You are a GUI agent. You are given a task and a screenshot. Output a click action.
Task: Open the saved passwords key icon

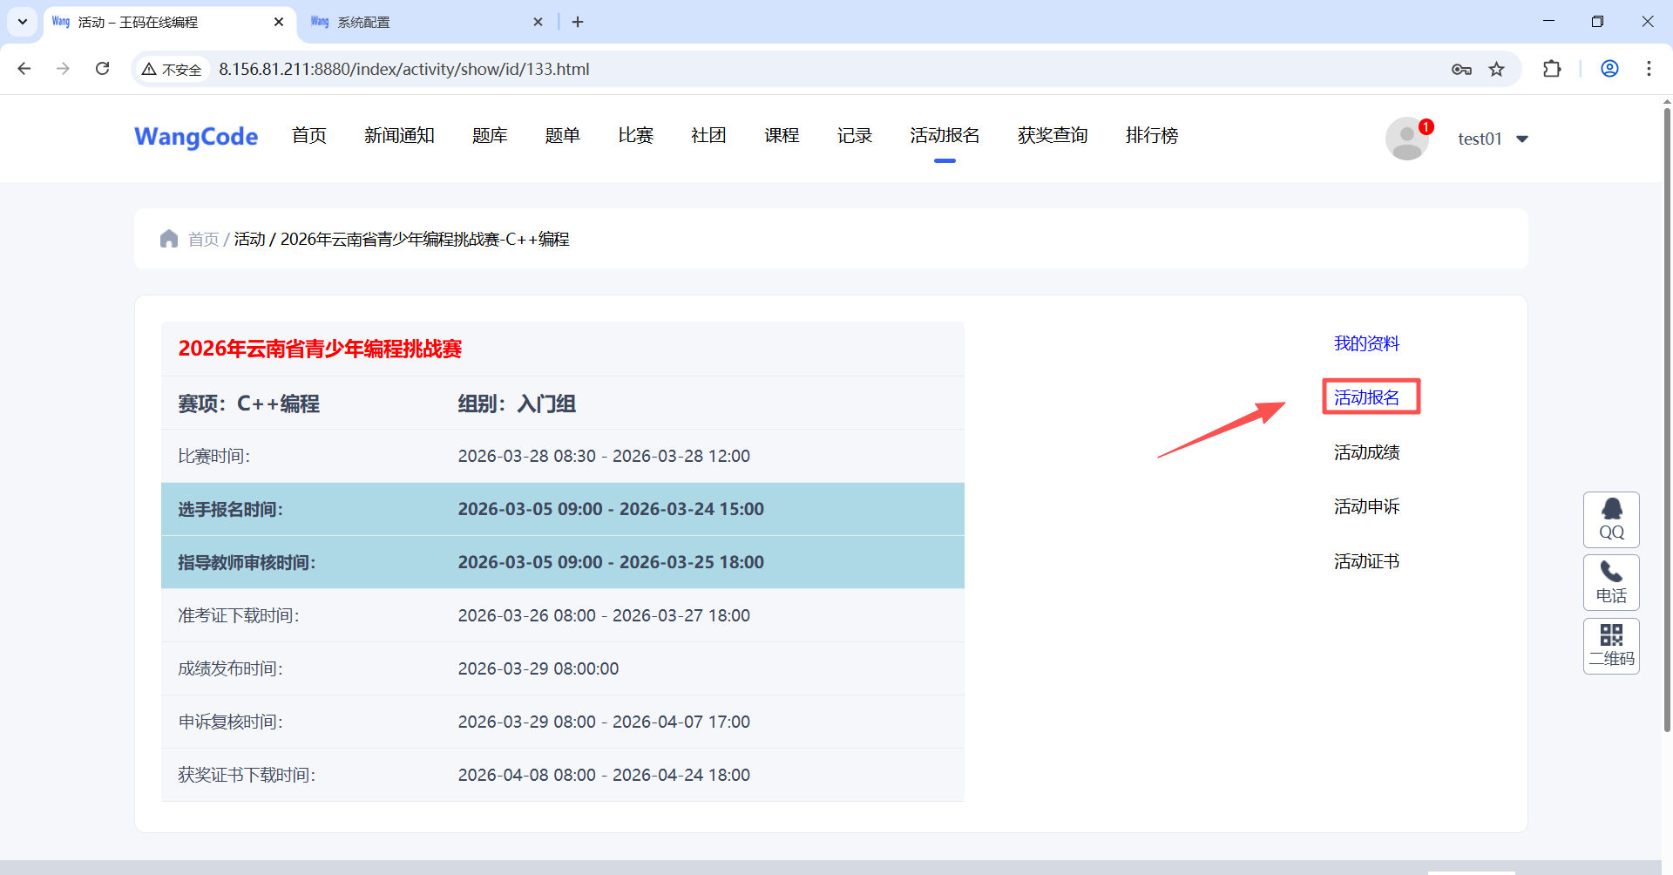click(1461, 69)
